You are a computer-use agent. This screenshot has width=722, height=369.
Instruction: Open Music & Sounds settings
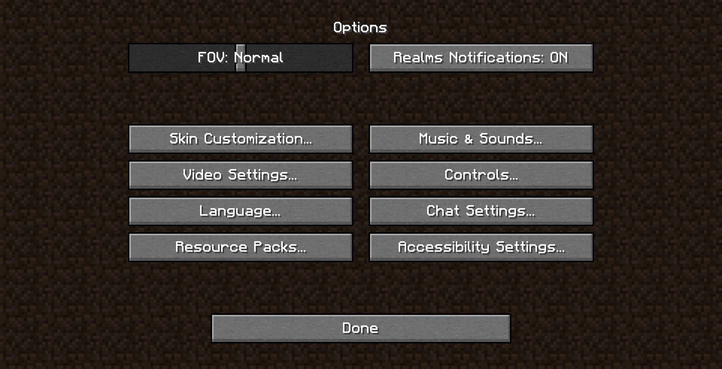[x=481, y=139]
